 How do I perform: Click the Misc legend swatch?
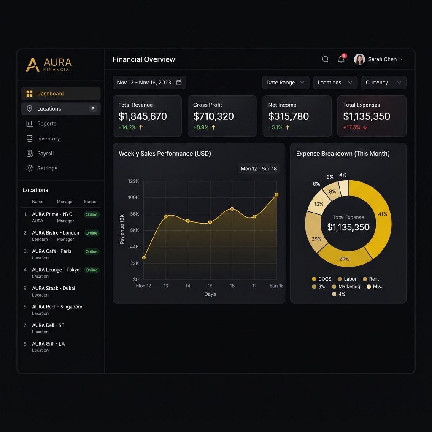coord(369,286)
